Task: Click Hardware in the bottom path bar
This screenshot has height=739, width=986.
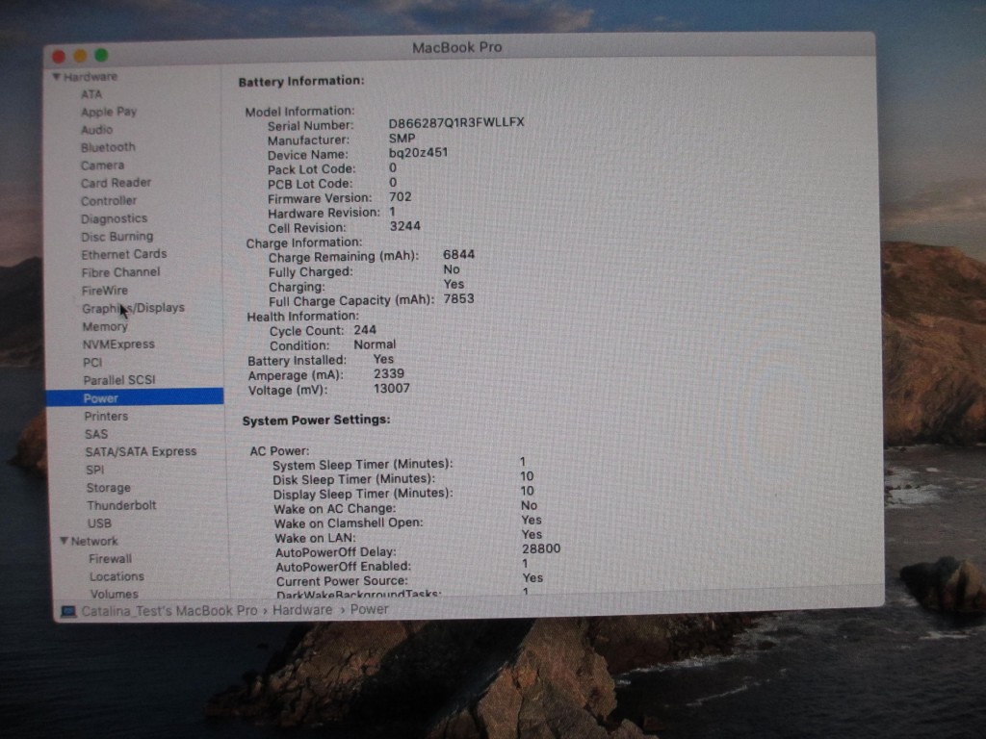Action: 301,610
